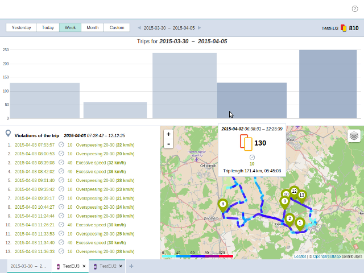This screenshot has height=273, width=364.
Task: Select the first chart bar near 130
Action: click(x=44, y=101)
